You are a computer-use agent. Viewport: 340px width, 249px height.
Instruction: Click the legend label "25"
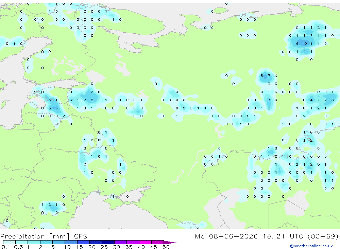pos(104,247)
